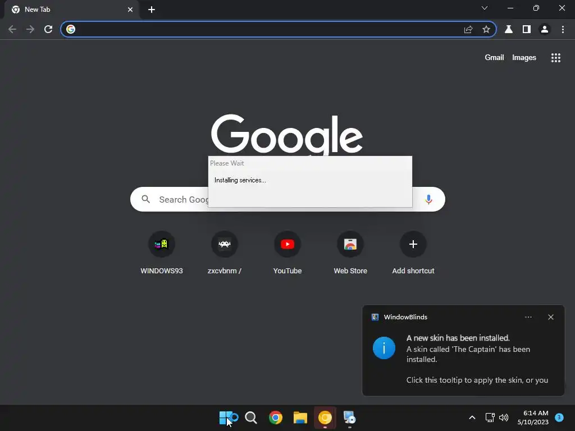Open File Explorer from taskbar
Image resolution: width=575 pixels, height=431 pixels.
300,418
